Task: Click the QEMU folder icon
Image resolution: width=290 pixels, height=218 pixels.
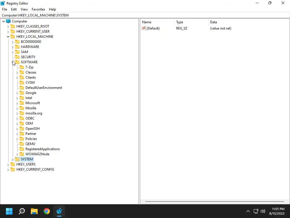Action: (22, 144)
